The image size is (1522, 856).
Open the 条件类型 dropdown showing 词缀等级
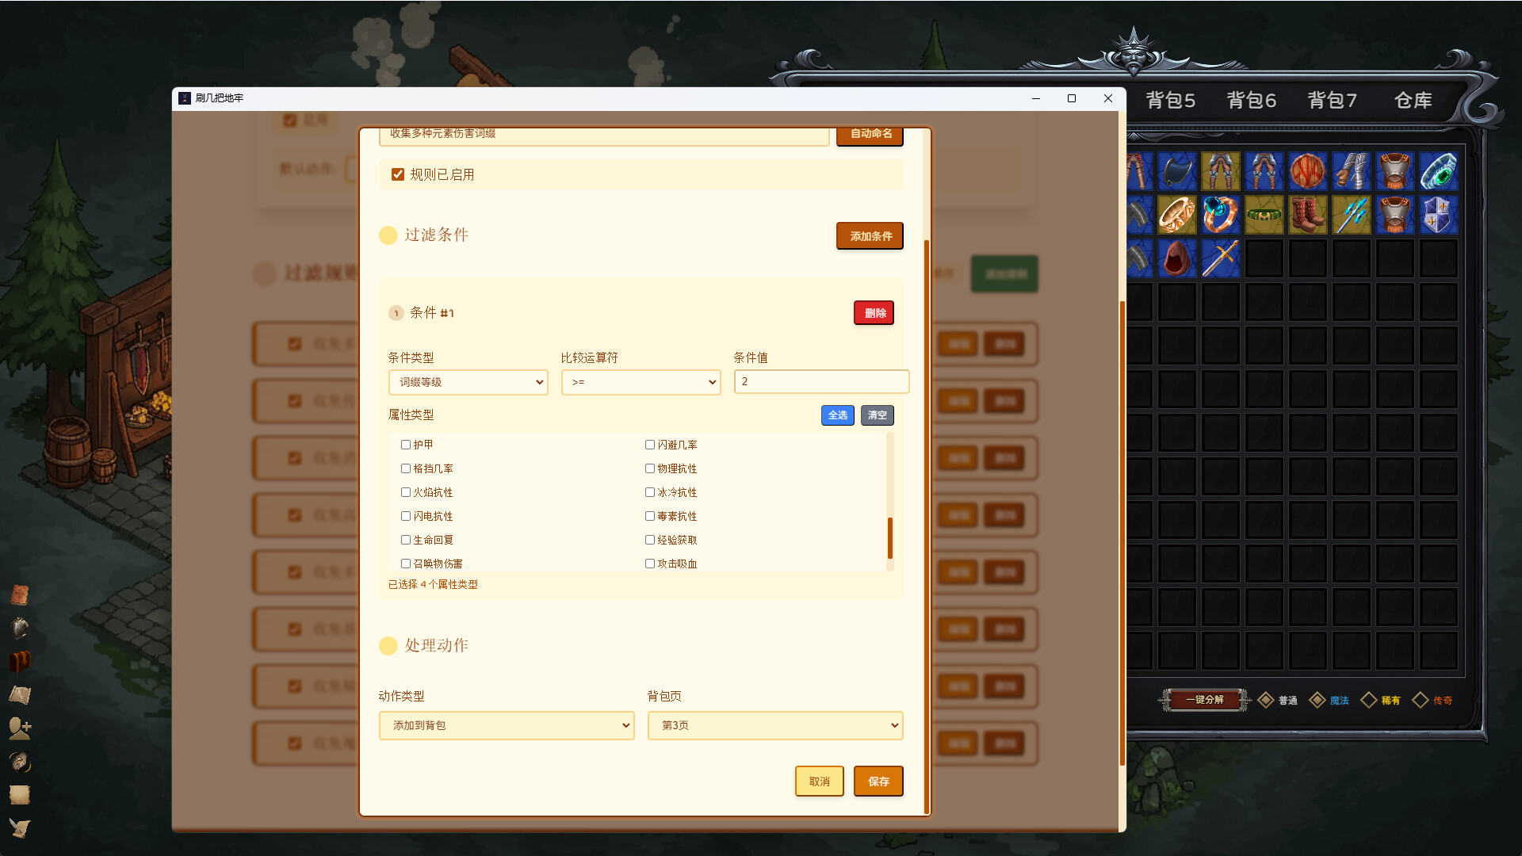point(468,382)
